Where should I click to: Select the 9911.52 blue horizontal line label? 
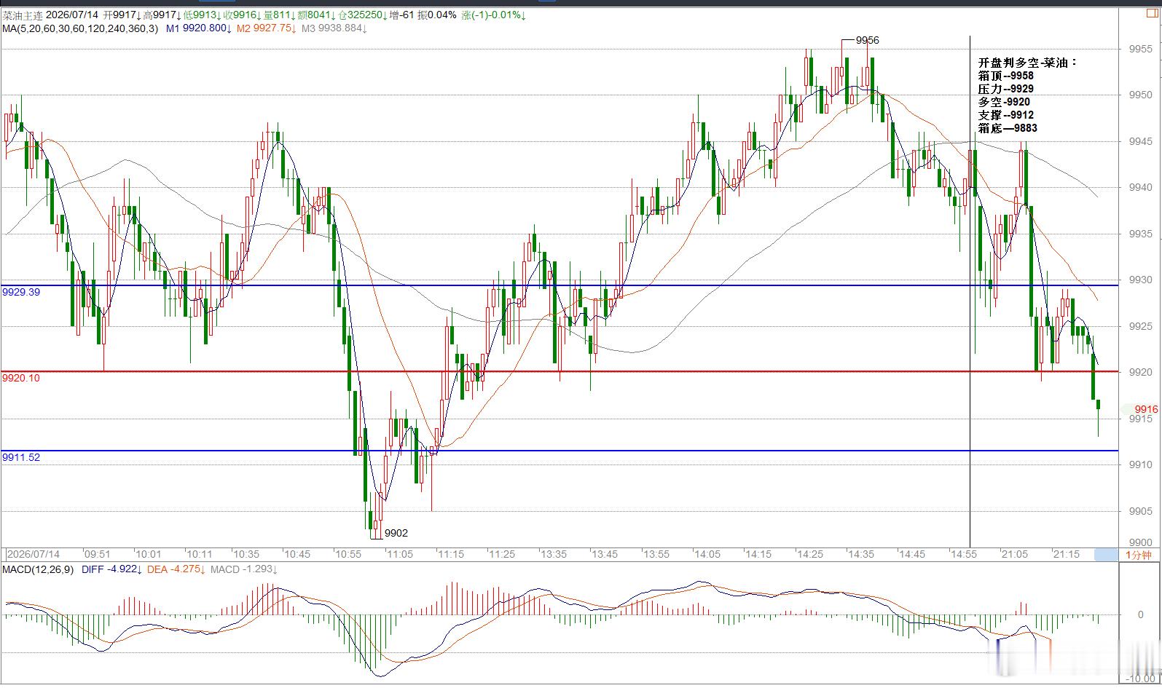click(x=21, y=457)
